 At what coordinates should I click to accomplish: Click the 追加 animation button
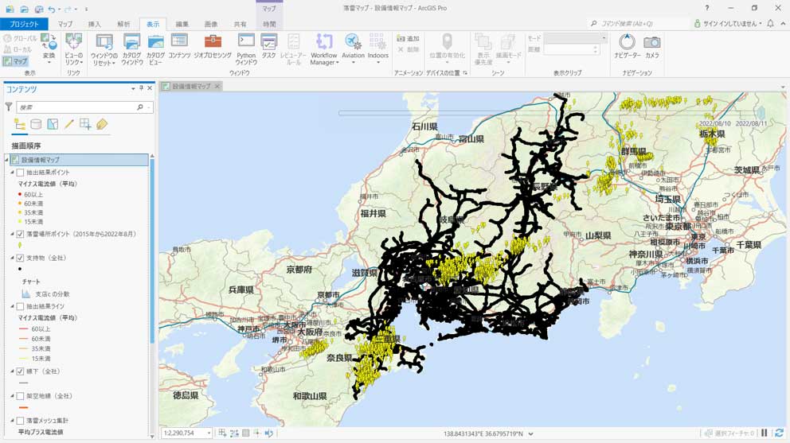pos(408,39)
